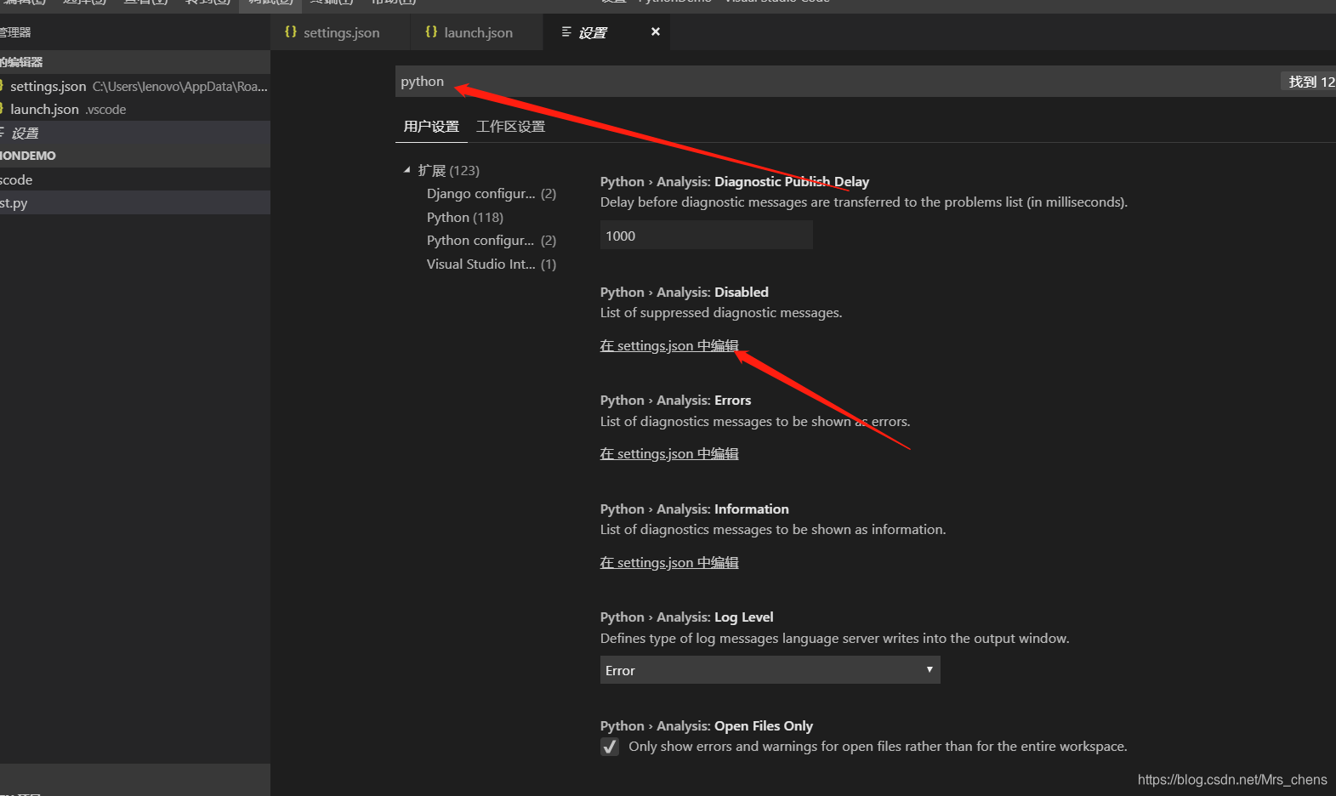
Task: Open the Log Level dropdown showing Error
Action: (x=770, y=670)
